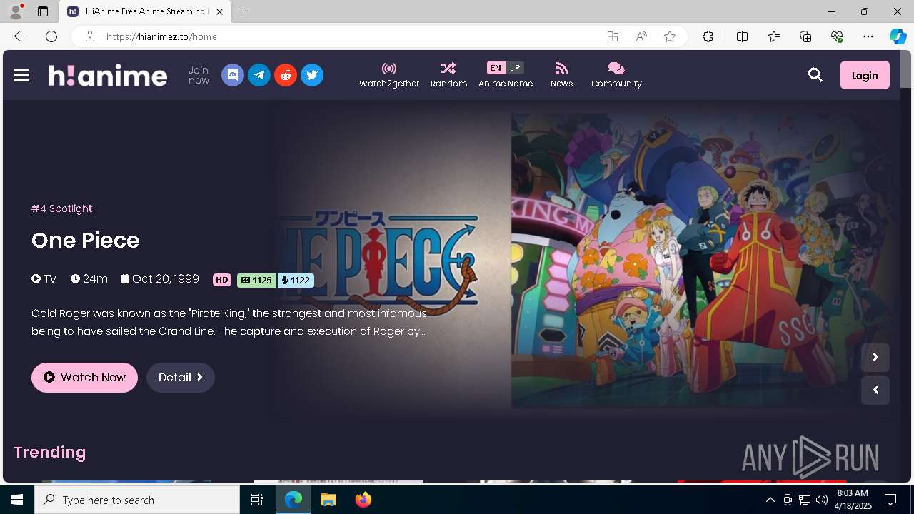Open browser Extensions

(x=708, y=36)
